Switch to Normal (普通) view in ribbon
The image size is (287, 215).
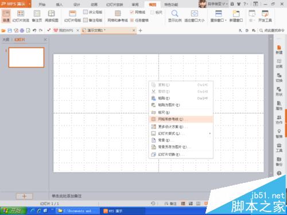[x=6, y=16]
